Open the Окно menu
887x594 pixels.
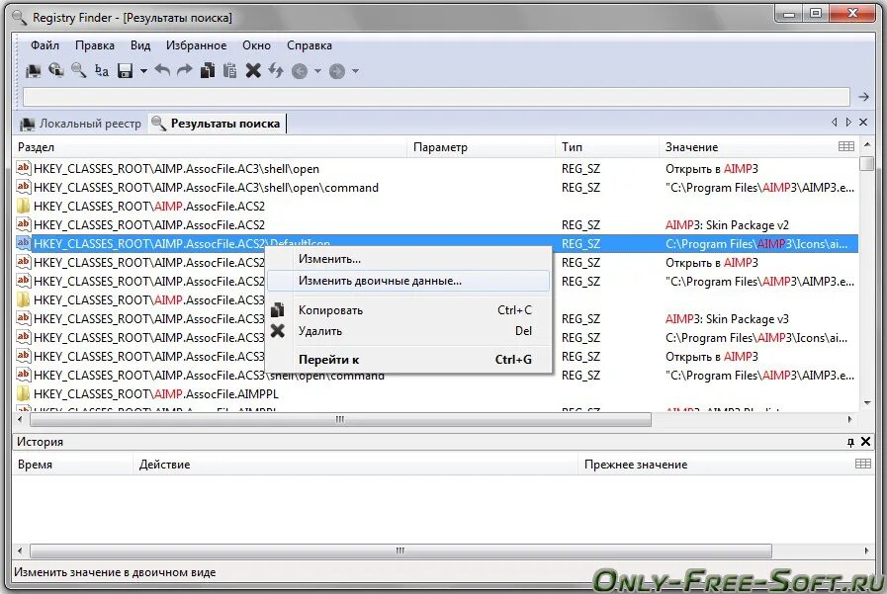pos(256,45)
